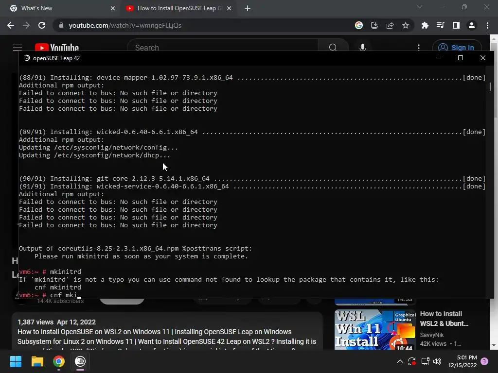This screenshot has width=498, height=373.
Task: Click the 'cnf mki' terminal prompt line
Action: (x=50, y=295)
